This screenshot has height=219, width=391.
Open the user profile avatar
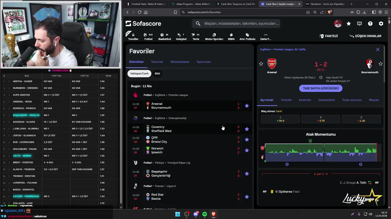[x=338, y=23]
